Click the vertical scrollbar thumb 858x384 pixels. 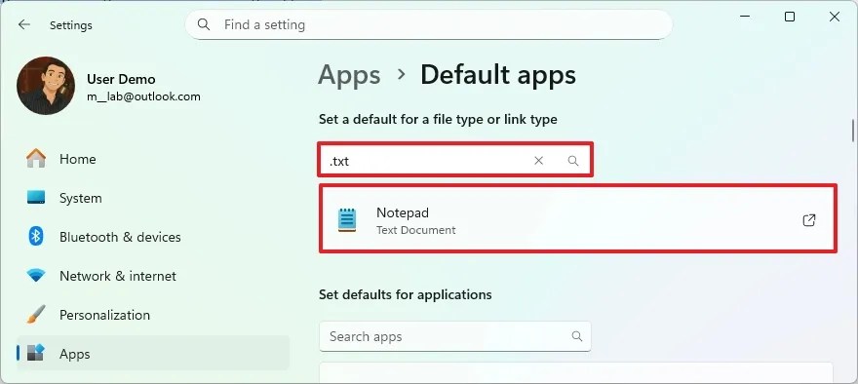tap(853, 130)
